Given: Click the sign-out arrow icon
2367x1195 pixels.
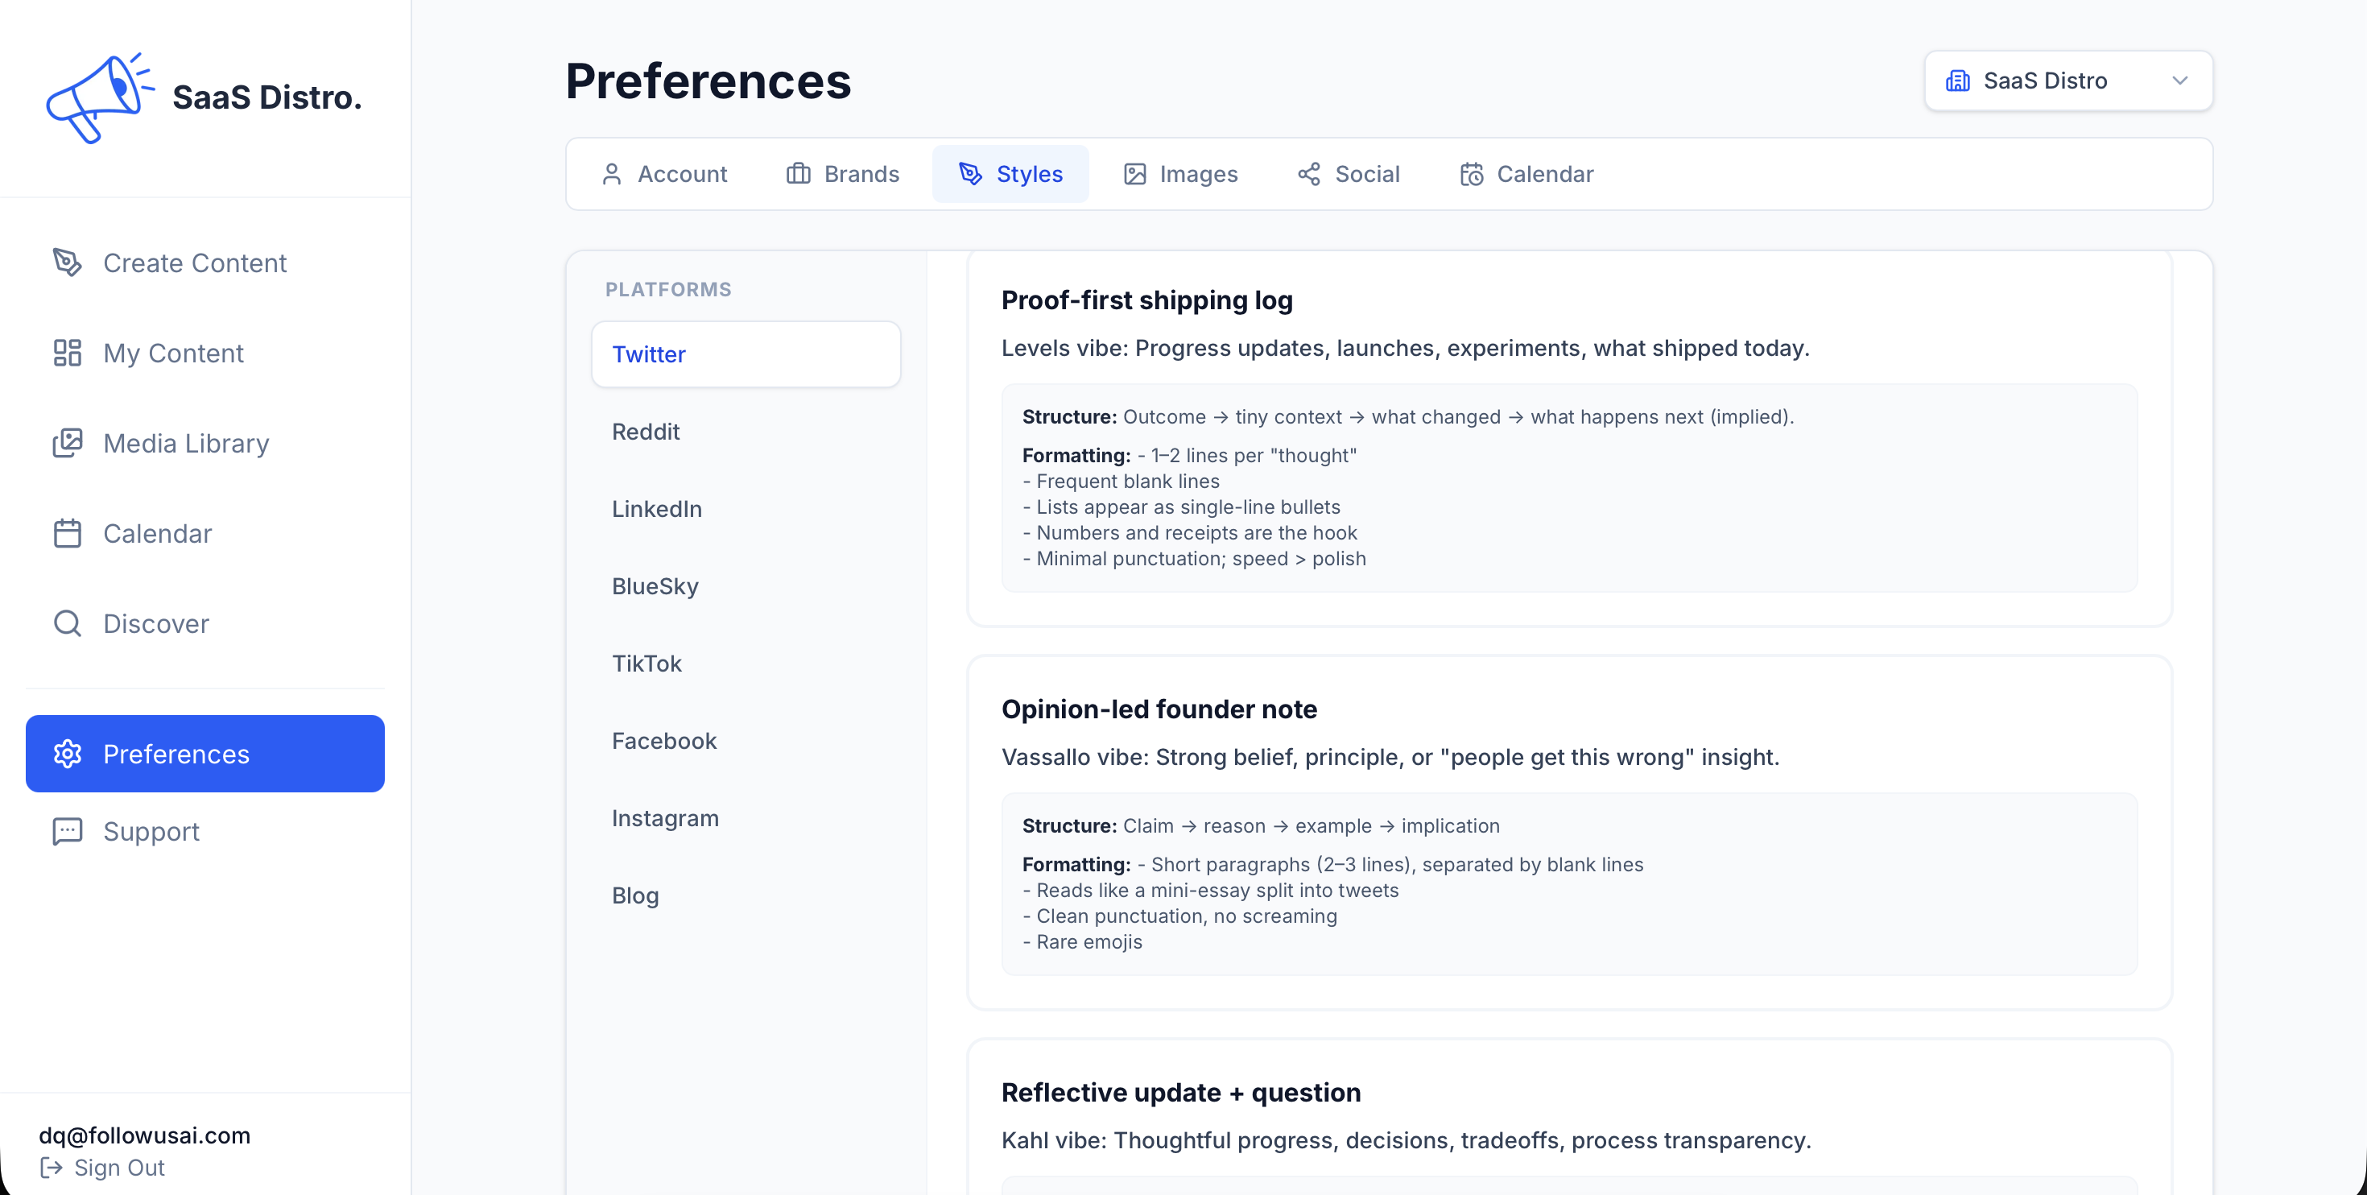Looking at the screenshot, I should [x=52, y=1168].
